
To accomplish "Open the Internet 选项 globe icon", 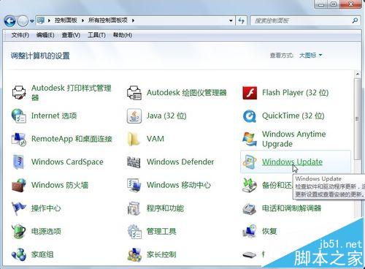I will tap(19, 115).
